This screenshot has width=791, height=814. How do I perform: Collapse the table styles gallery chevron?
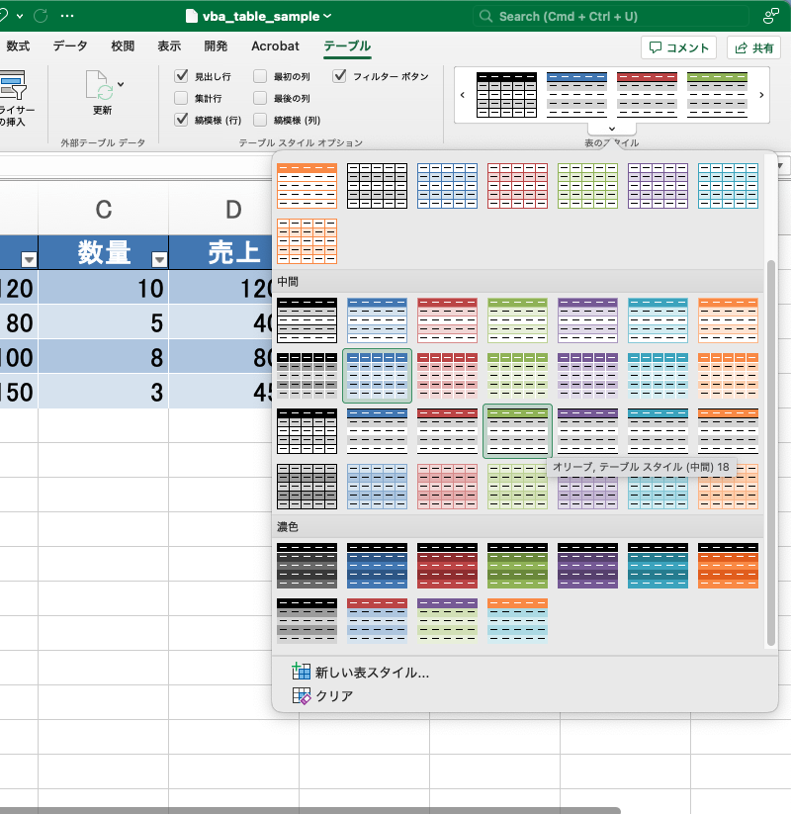pos(610,128)
